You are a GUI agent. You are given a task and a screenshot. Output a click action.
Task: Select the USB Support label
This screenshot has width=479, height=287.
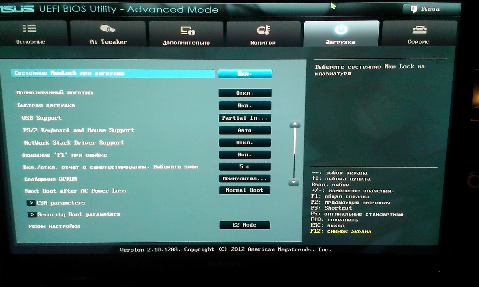coord(42,118)
